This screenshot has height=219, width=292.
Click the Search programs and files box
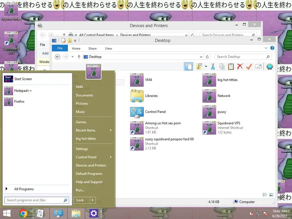tap(37, 200)
